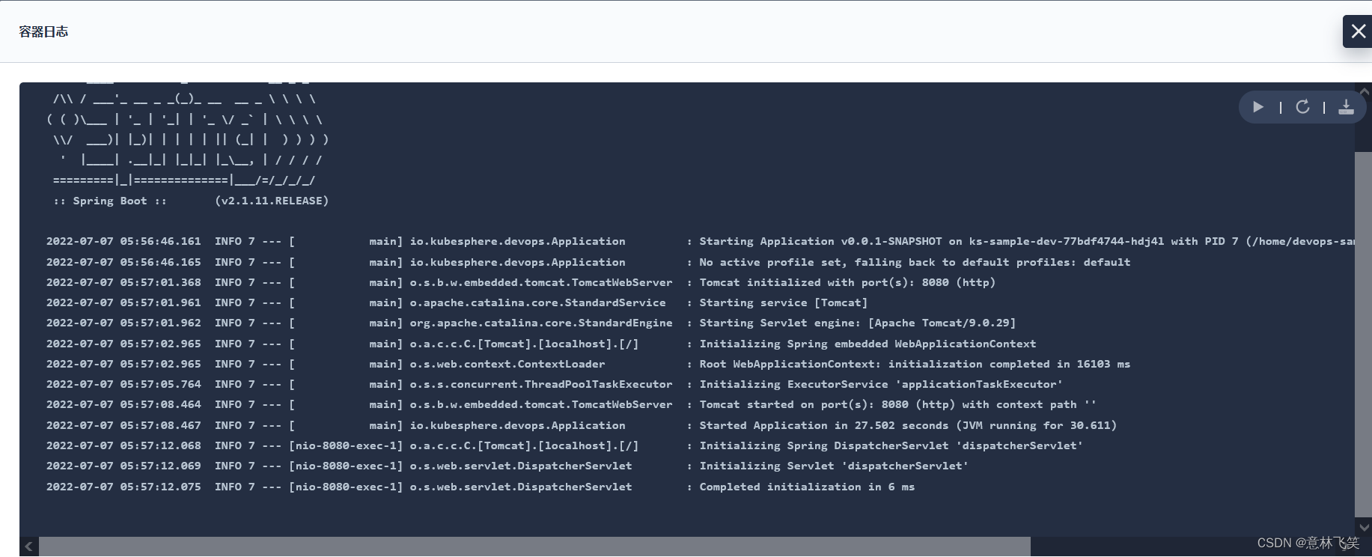Select the 容器日志 title text
Image resolution: width=1372 pixels, height=557 pixels.
[x=43, y=31]
